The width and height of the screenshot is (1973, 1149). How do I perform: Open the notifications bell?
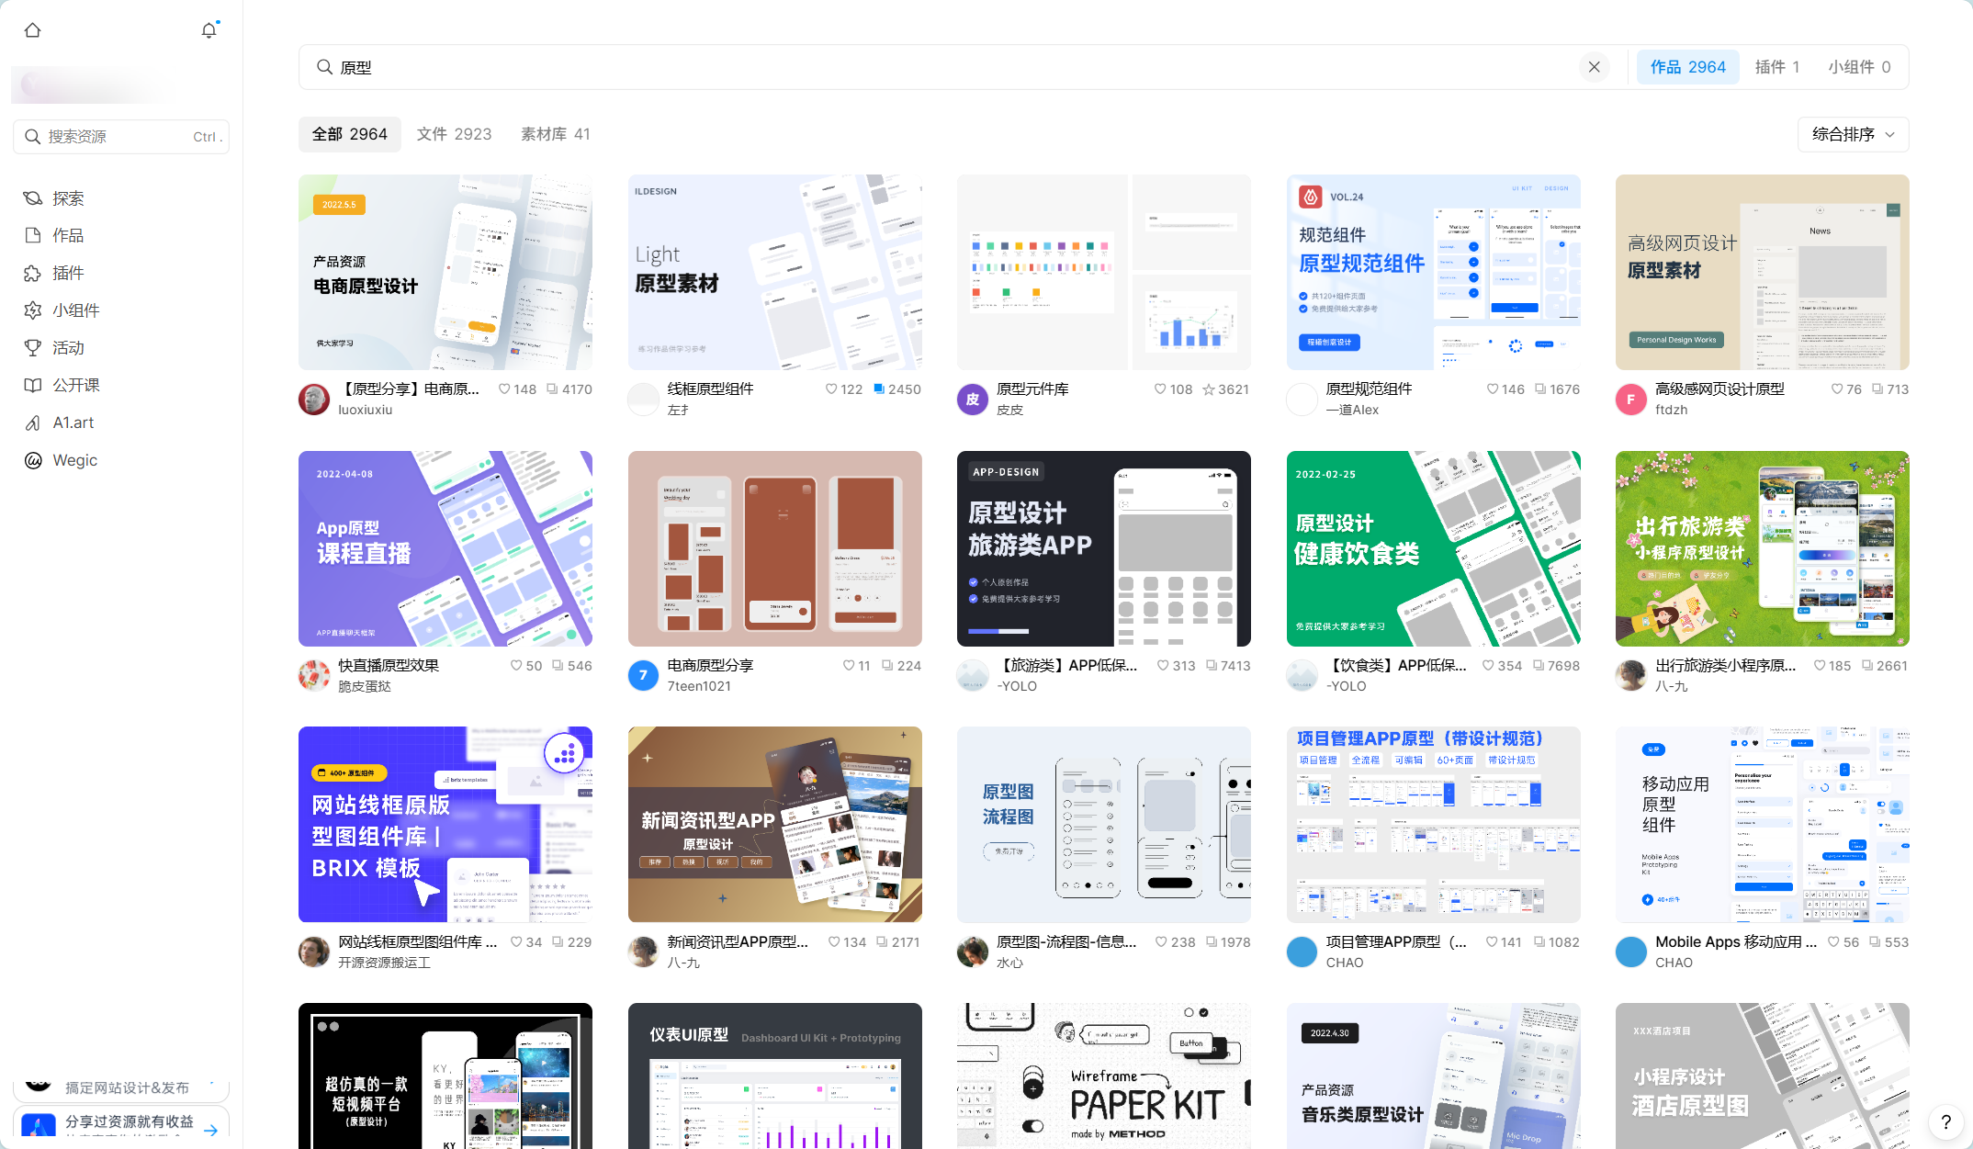(x=209, y=30)
